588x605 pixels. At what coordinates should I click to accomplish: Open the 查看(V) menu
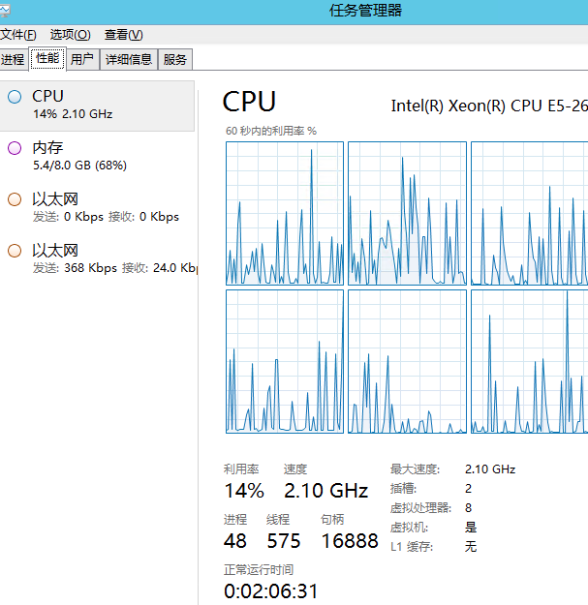pyautogui.click(x=123, y=35)
